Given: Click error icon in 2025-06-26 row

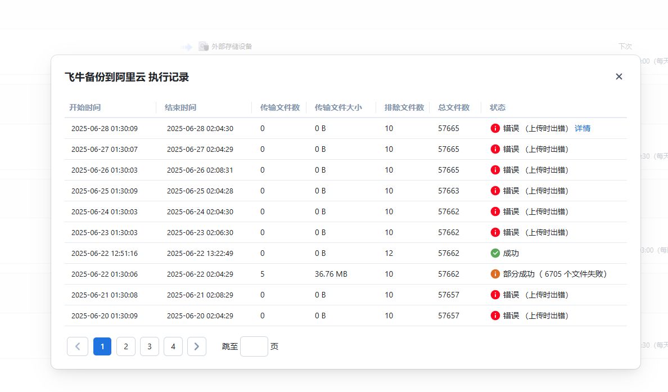Looking at the screenshot, I should 495,170.
